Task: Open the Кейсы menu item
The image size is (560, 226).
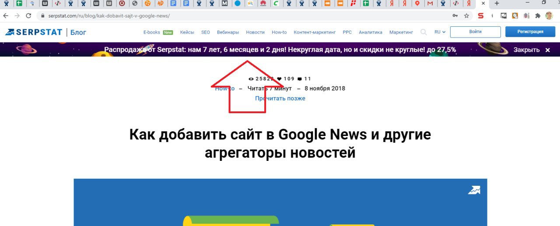Action: 187,32
